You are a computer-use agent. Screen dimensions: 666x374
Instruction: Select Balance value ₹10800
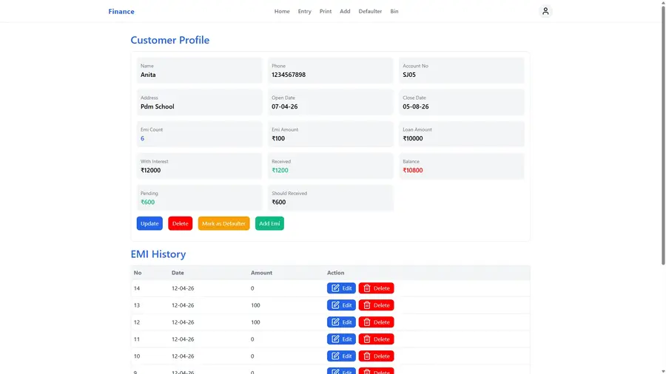pos(412,171)
